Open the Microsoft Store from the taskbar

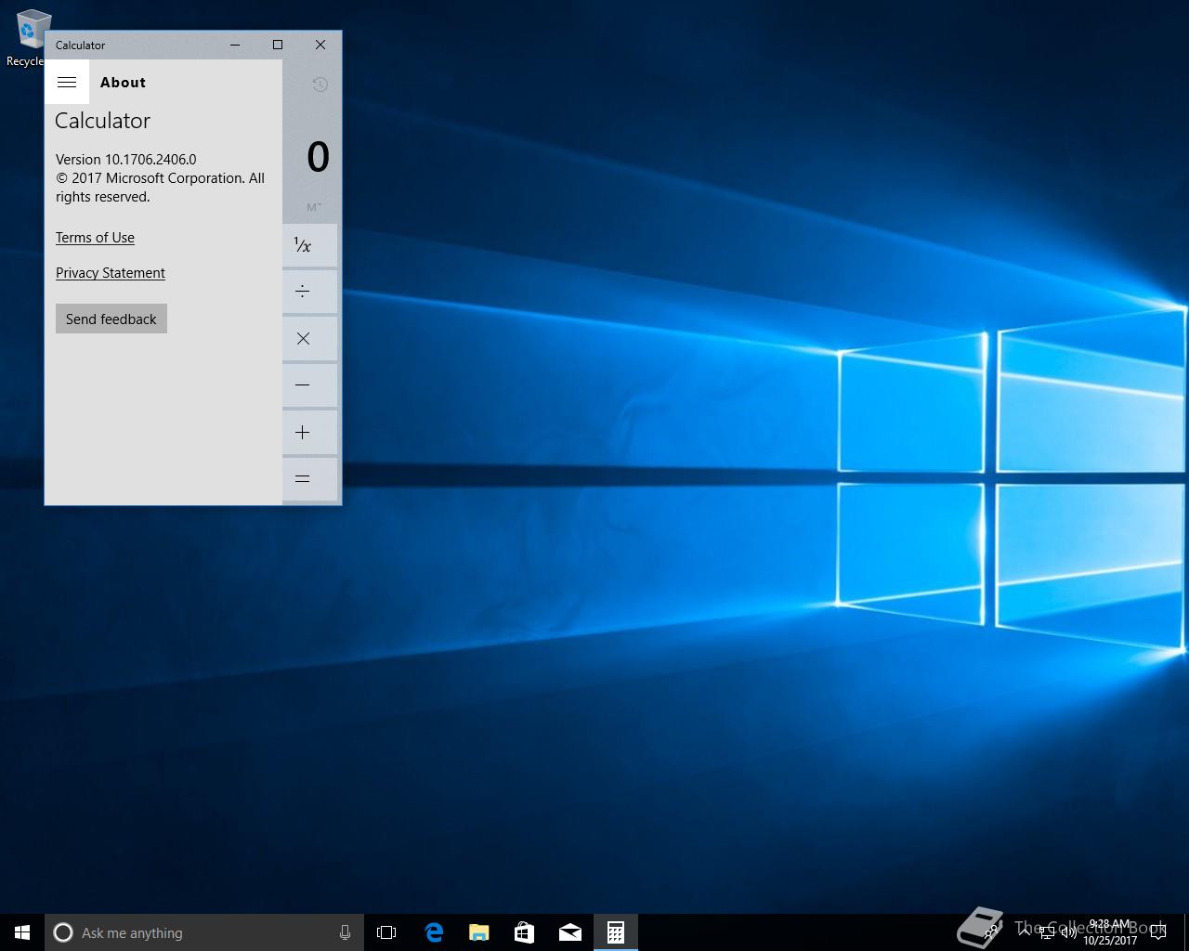tap(524, 932)
